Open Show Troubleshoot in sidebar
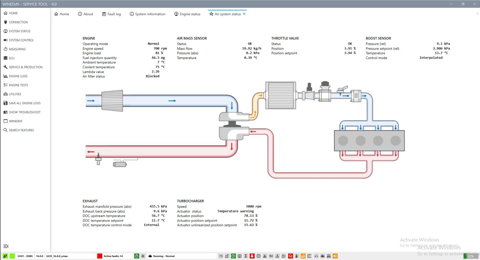Image resolution: width=480 pixels, height=260 pixels. coord(24,112)
